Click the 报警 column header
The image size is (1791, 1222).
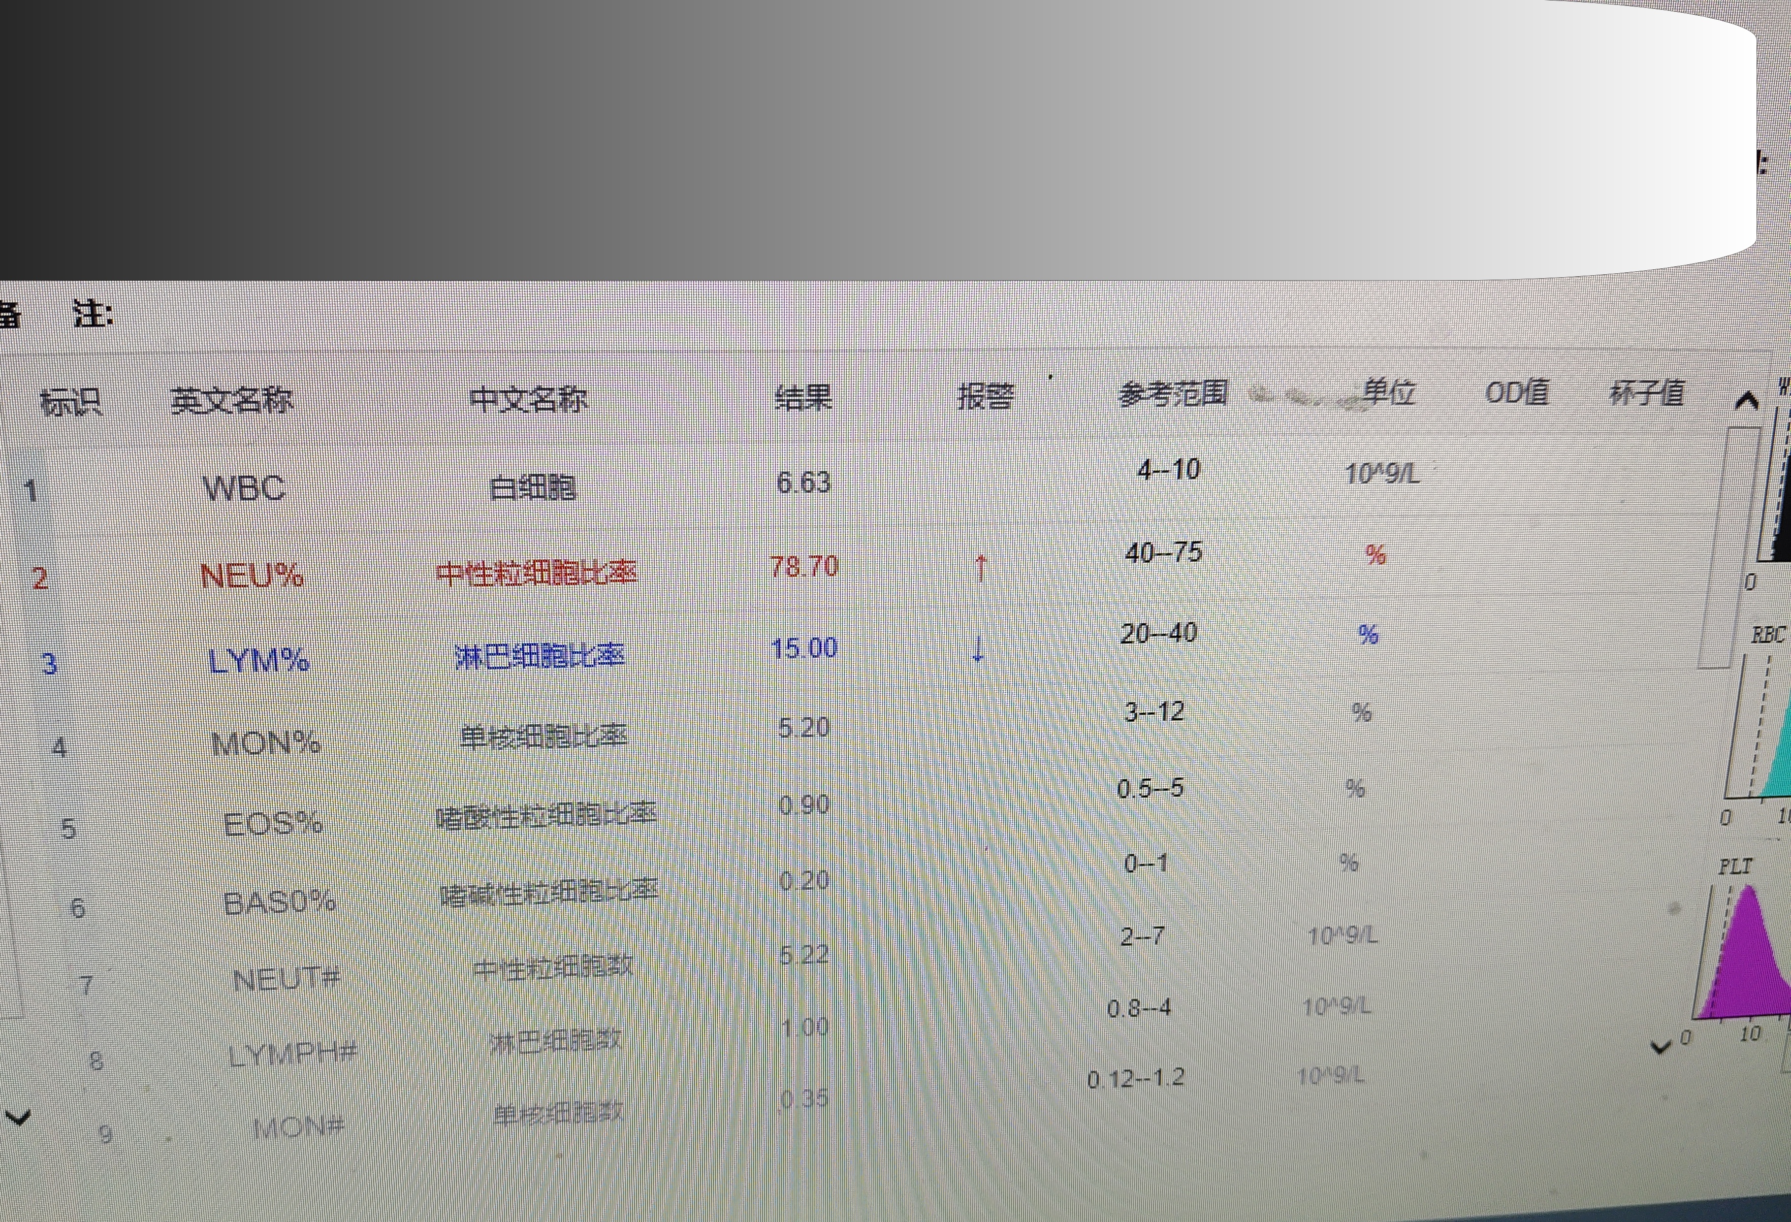pyautogui.click(x=985, y=396)
